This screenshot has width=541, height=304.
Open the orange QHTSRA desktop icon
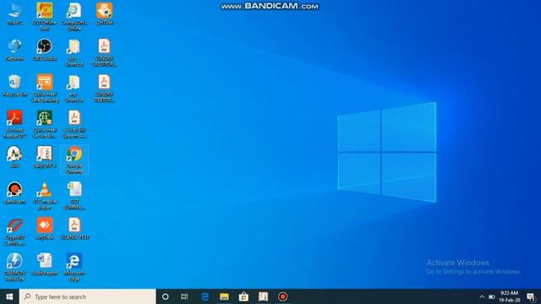pos(104,14)
